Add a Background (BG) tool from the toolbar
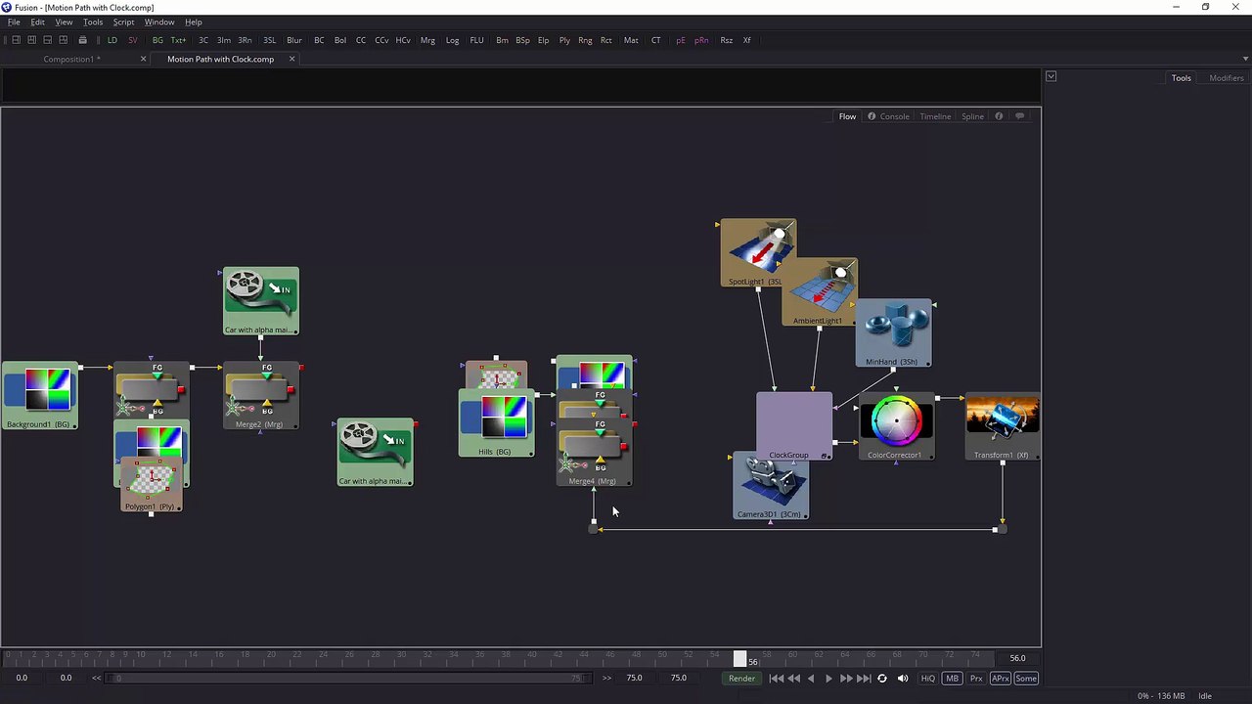This screenshot has height=704, width=1252. (157, 40)
